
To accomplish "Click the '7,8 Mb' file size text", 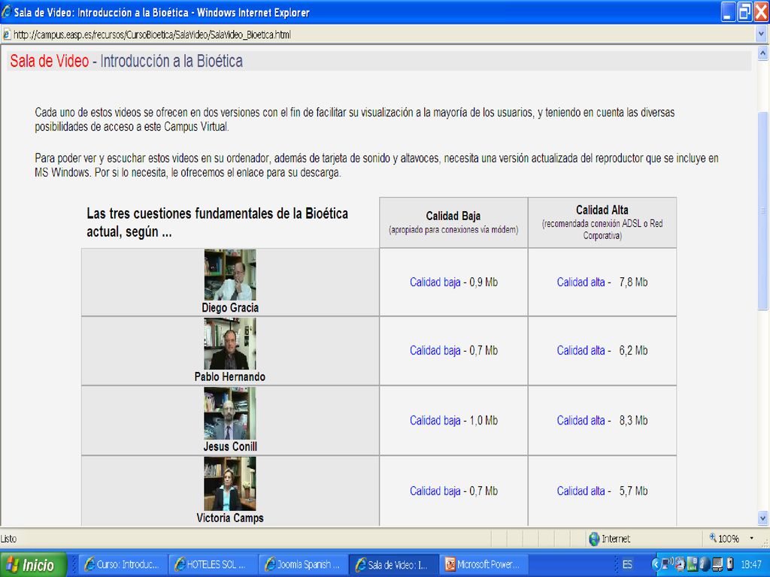I will pyautogui.click(x=633, y=282).
